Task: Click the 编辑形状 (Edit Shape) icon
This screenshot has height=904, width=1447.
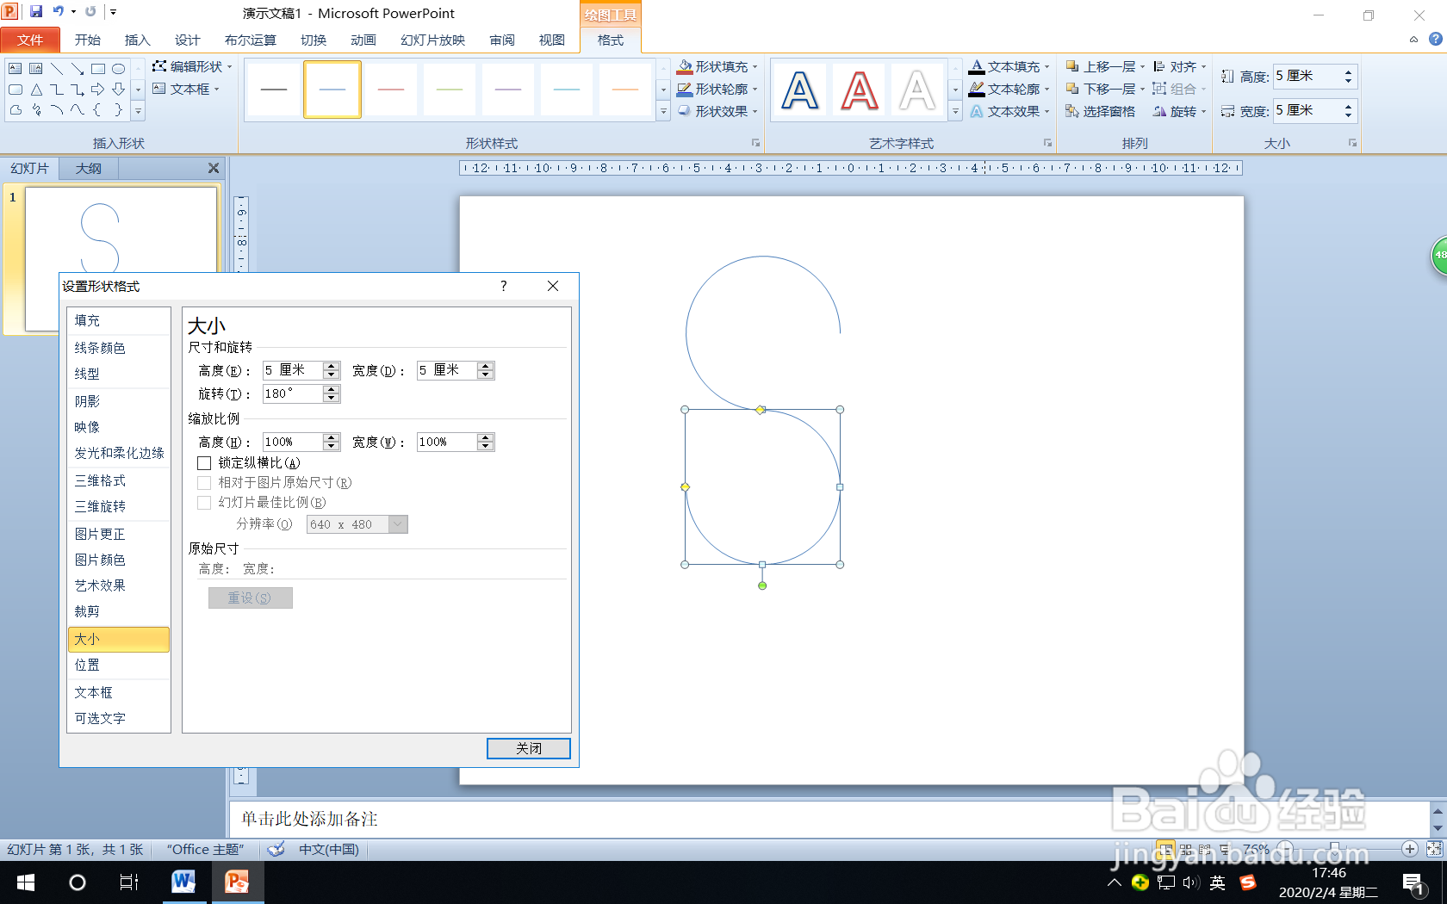Action: pos(192,66)
